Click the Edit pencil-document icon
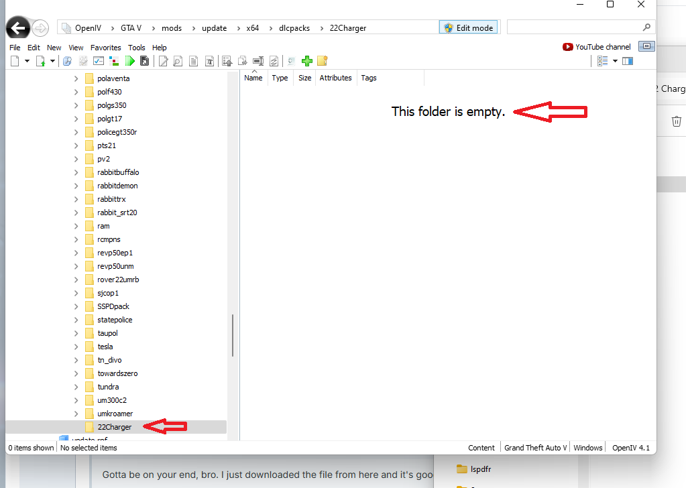 pos(163,61)
